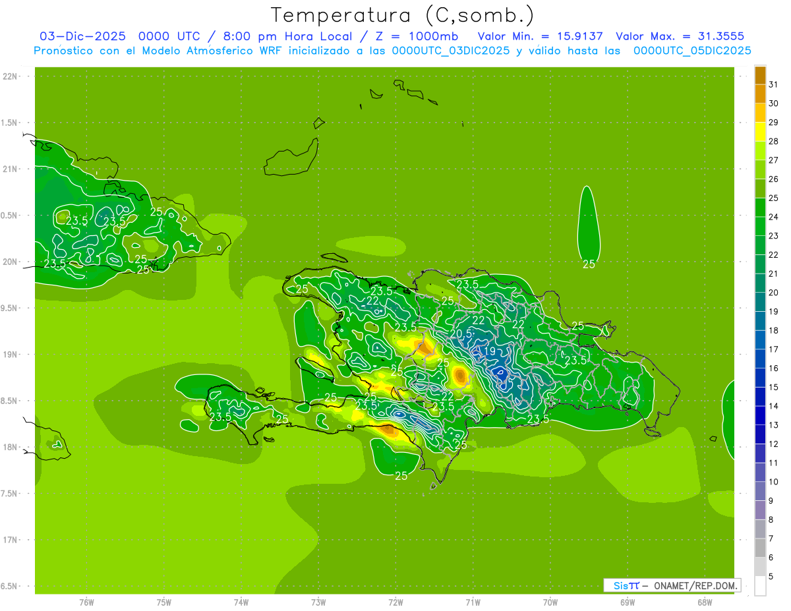Click the "Valor Min. = 15.9137" text
This screenshot has height=611, width=791.
541,36
